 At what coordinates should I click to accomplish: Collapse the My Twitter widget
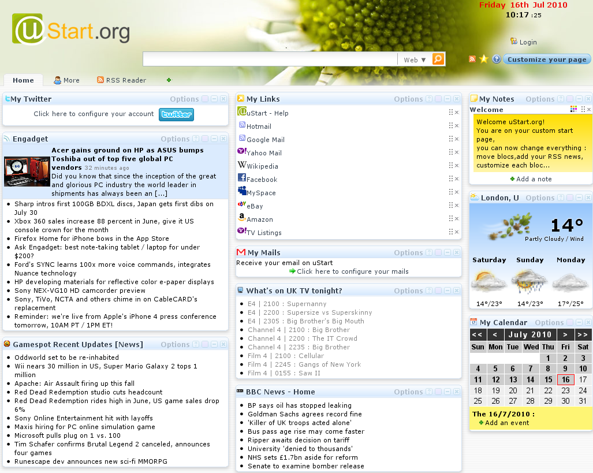(214, 99)
